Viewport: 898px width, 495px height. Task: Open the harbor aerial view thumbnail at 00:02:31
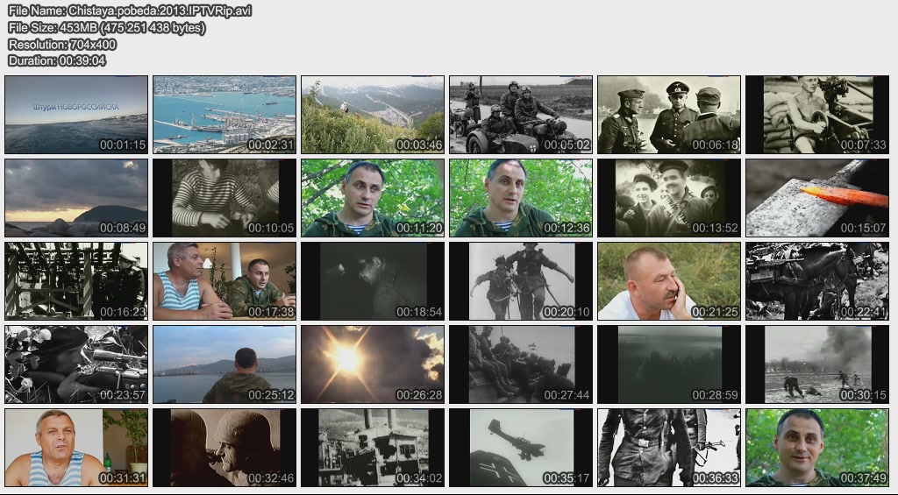pyautogui.click(x=224, y=115)
